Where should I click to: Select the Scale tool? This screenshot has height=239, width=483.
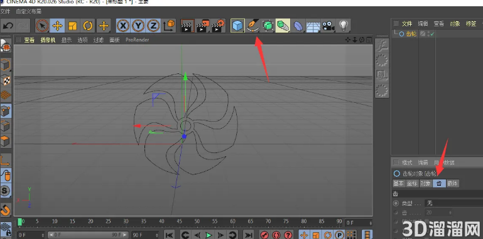coord(72,26)
